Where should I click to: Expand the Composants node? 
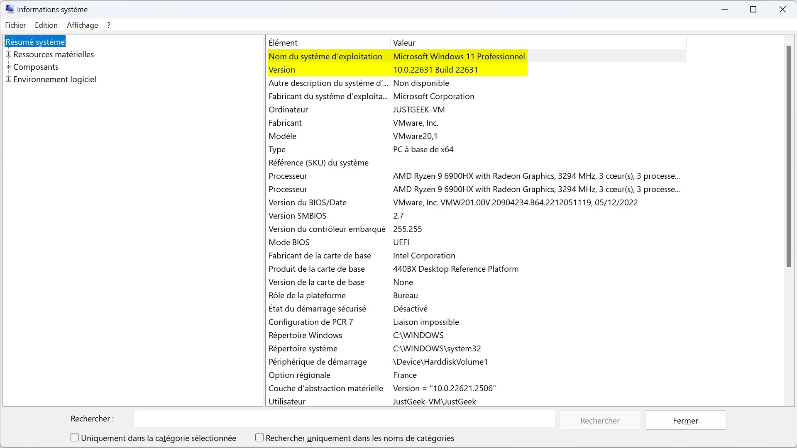pos(8,67)
